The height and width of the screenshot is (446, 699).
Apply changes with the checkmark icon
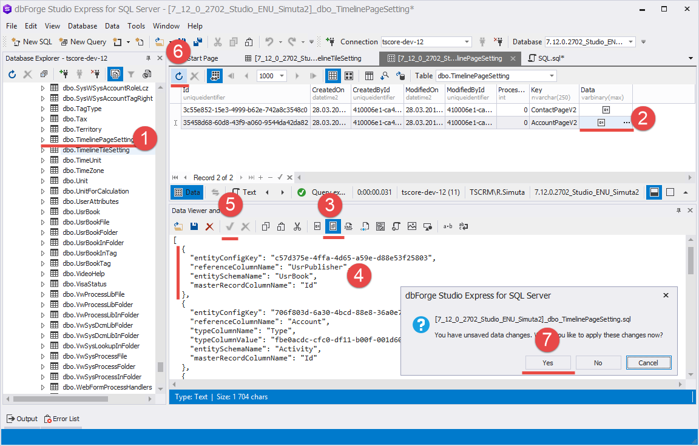(x=229, y=226)
